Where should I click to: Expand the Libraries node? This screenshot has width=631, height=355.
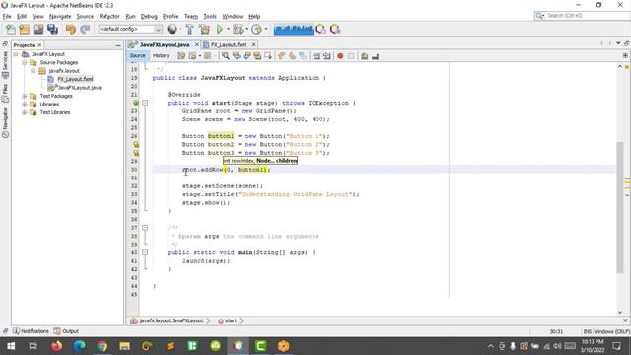[x=24, y=105]
